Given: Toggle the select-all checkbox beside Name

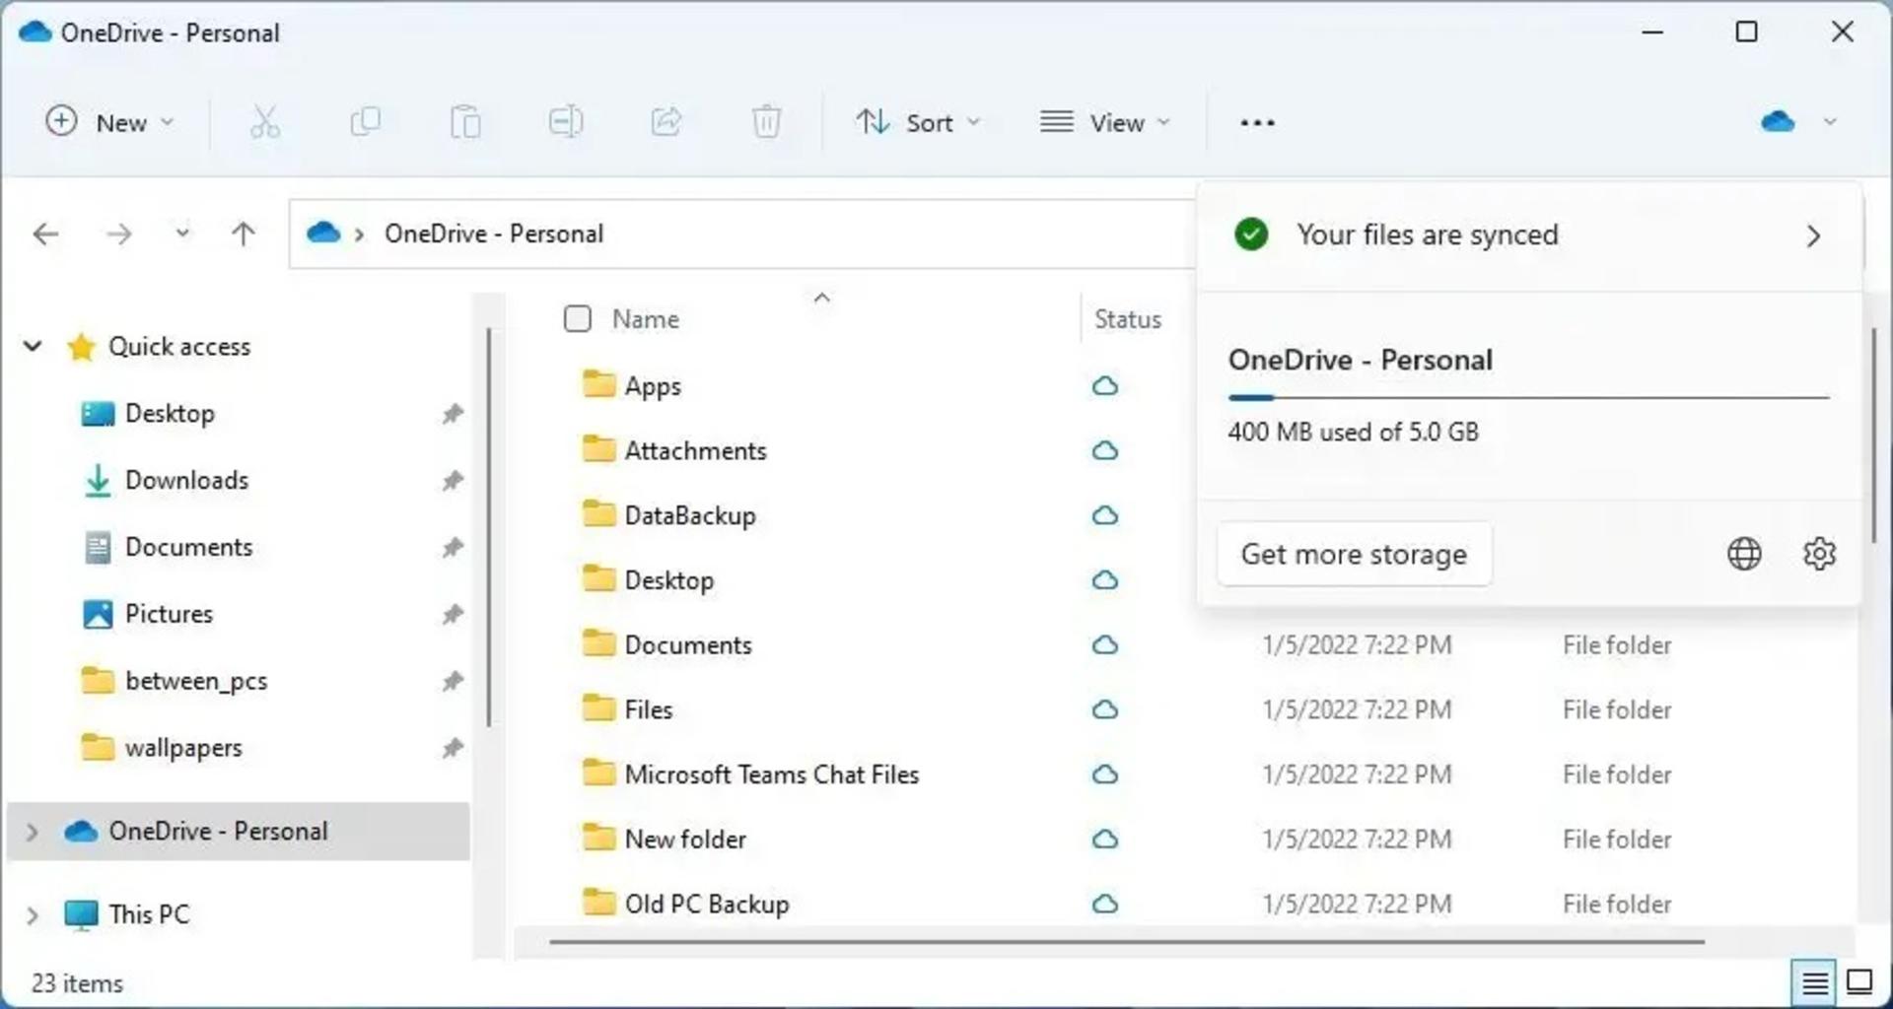Looking at the screenshot, I should [x=578, y=318].
